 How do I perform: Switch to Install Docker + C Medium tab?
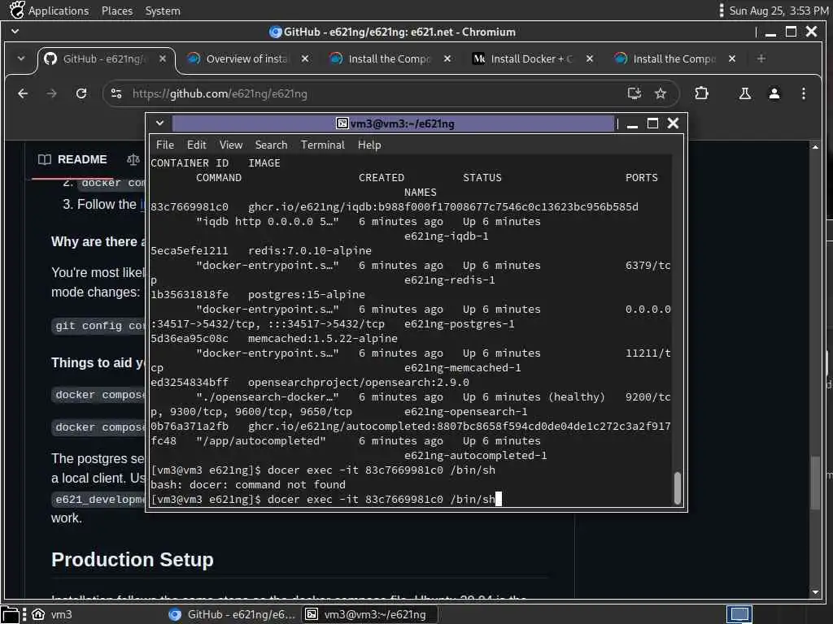(x=531, y=58)
